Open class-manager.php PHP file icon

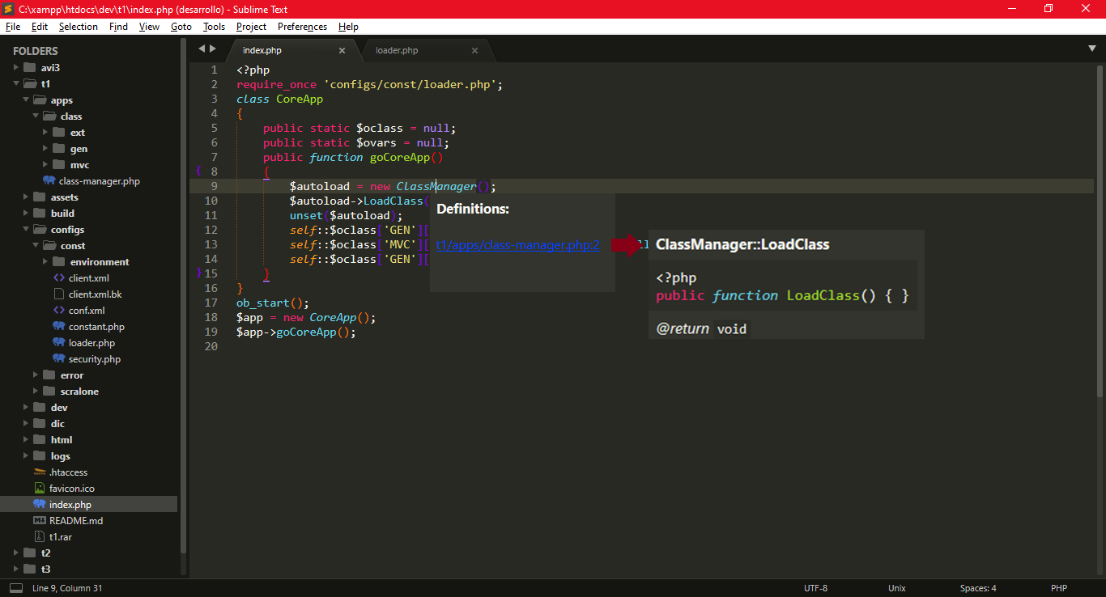pos(49,180)
